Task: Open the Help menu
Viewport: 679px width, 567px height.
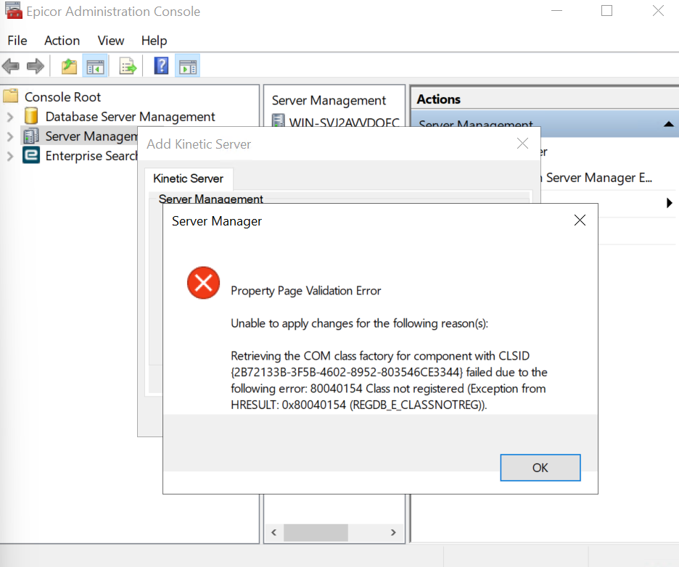Action: [154, 41]
